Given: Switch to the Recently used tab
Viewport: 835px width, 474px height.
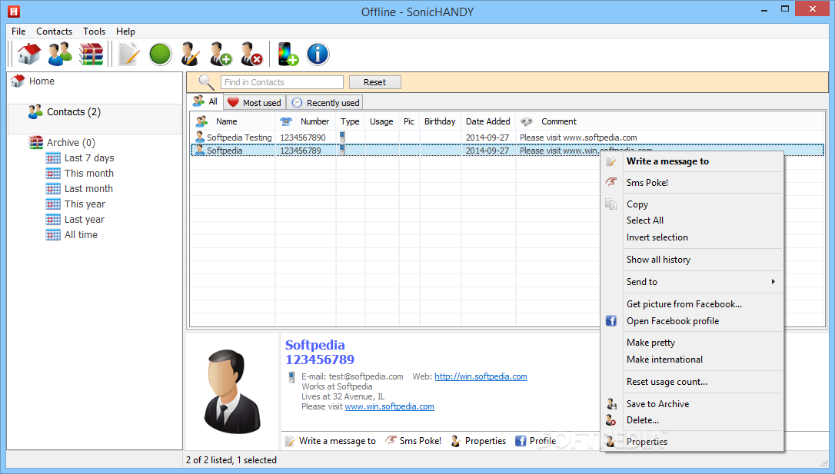Looking at the screenshot, I should (x=325, y=103).
